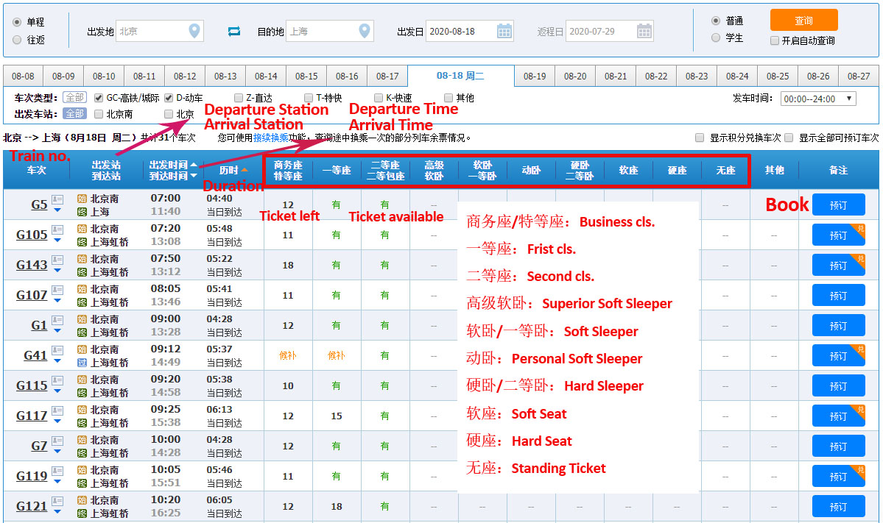Expand details under train G5
This screenshot has height=523, width=883.
[57, 209]
